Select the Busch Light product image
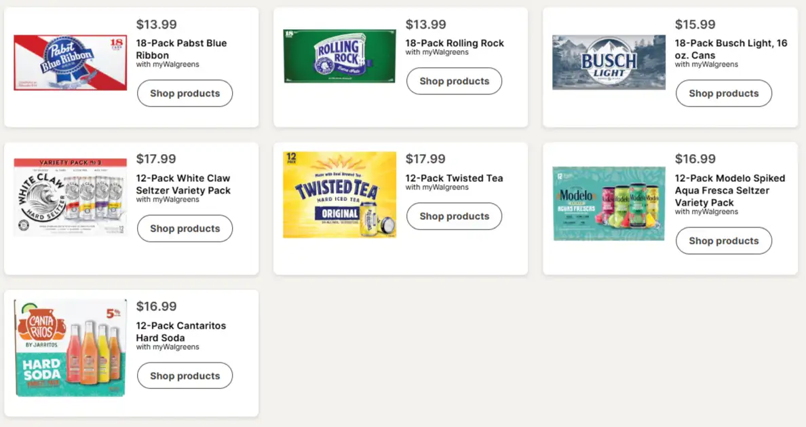Screen dimensions: 806x427 609,62
